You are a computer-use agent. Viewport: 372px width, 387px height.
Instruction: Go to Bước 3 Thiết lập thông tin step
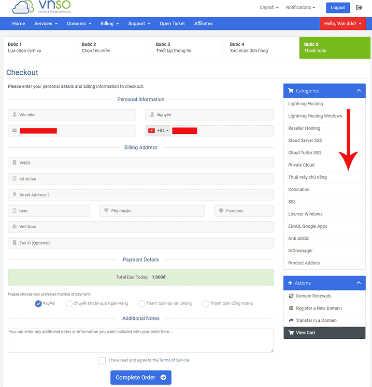(186, 48)
